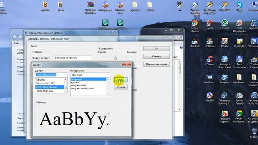258x145 pixels.
Task: Select the Total Commander desktop icon
Action: coord(239,62)
